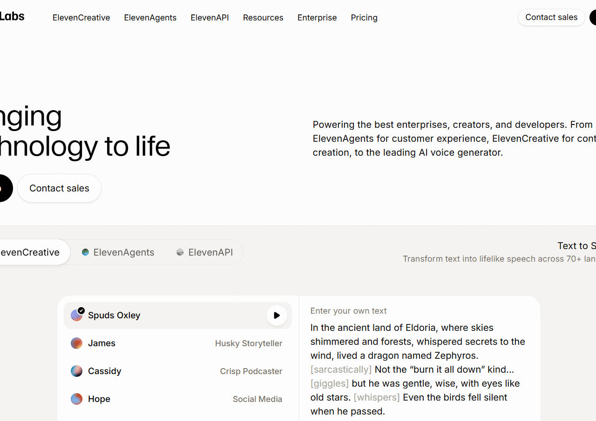Screen dimensions: 596x421
Task: Click Spuds Oxley's avatar icon
Action: coord(76,315)
